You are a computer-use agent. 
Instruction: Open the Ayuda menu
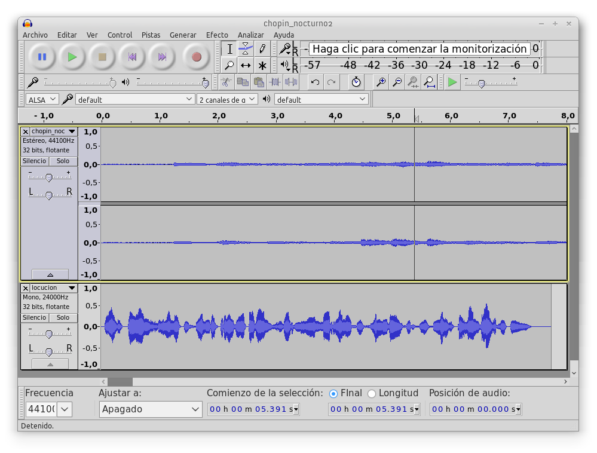(x=284, y=35)
